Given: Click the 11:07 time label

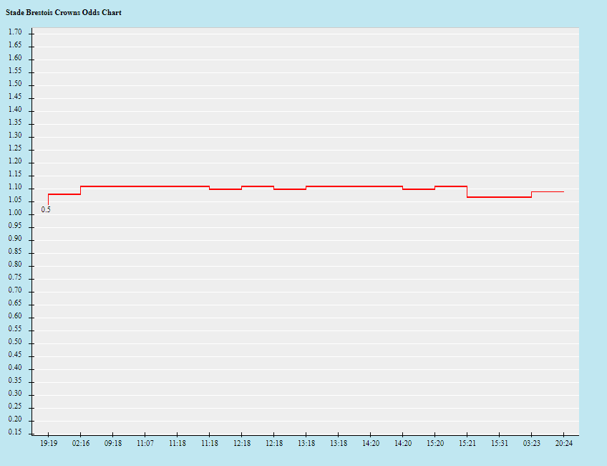Looking at the screenshot, I should click(x=145, y=444).
